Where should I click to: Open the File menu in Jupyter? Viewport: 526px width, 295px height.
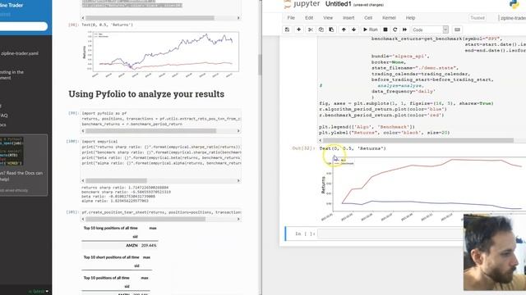tap(291, 18)
